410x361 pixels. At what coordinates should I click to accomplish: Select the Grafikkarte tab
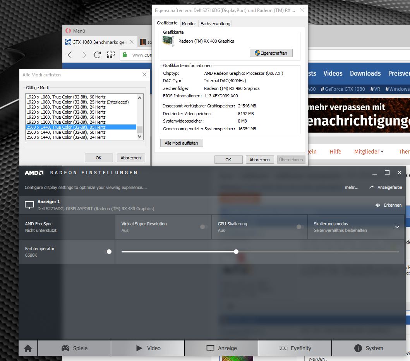(x=167, y=23)
